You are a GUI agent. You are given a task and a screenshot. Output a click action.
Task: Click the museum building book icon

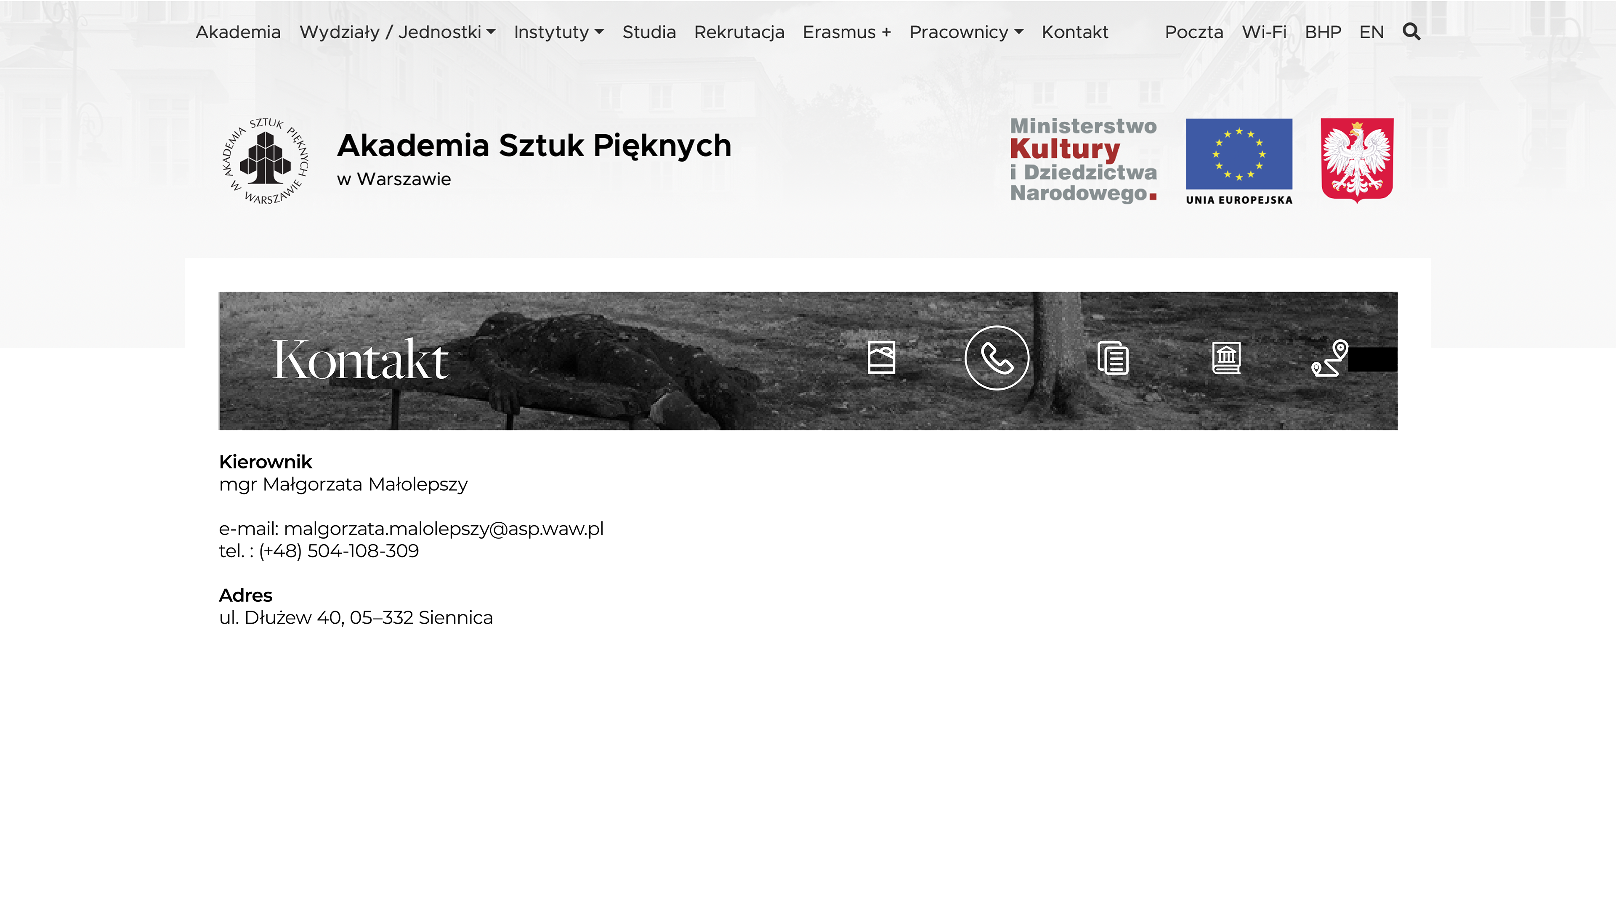pyautogui.click(x=1226, y=358)
